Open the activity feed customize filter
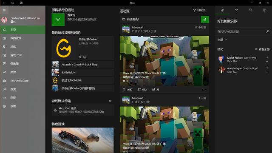Screen dimensions: 272x153 [x=199, y=10]
